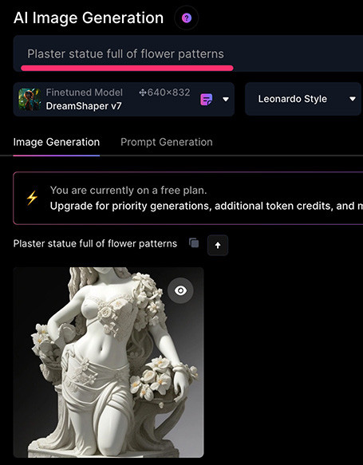Click the prompt label above the generated image
This screenshot has width=363, height=465.
[x=95, y=244]
